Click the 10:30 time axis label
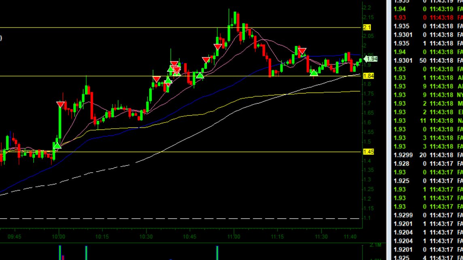The image size is (463, 260). coord(146,237)
